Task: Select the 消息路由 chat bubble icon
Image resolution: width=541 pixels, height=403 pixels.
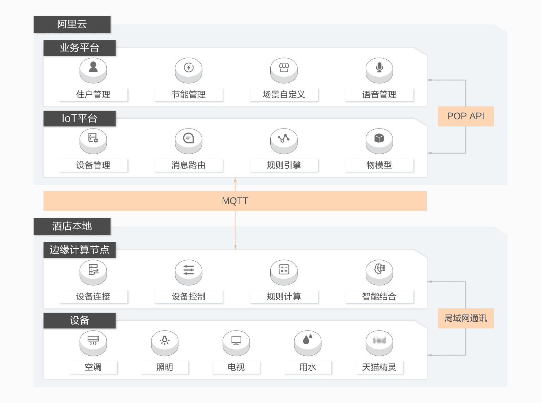Action: tap(189, 138)
